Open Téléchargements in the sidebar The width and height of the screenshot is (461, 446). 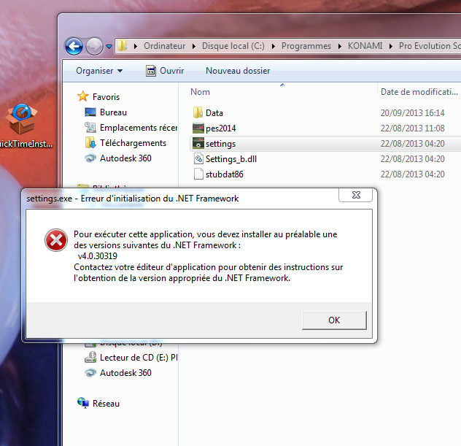click(133, 143)
